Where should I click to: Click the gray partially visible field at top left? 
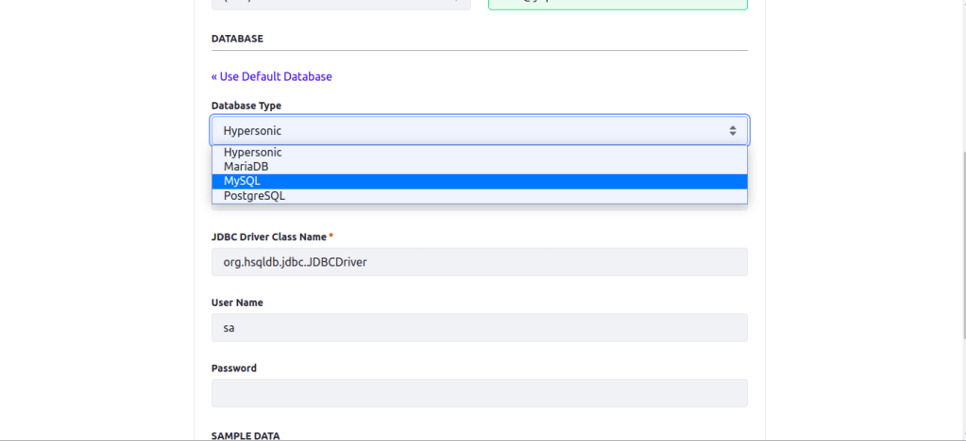tap(340, 4)
